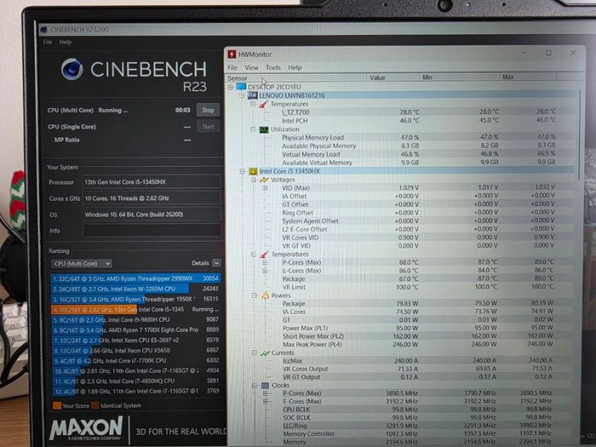Expand the P-Cores (Max) temperature row
The height and width of the screenshot is (447, 596).
click(x=266, y=262)
